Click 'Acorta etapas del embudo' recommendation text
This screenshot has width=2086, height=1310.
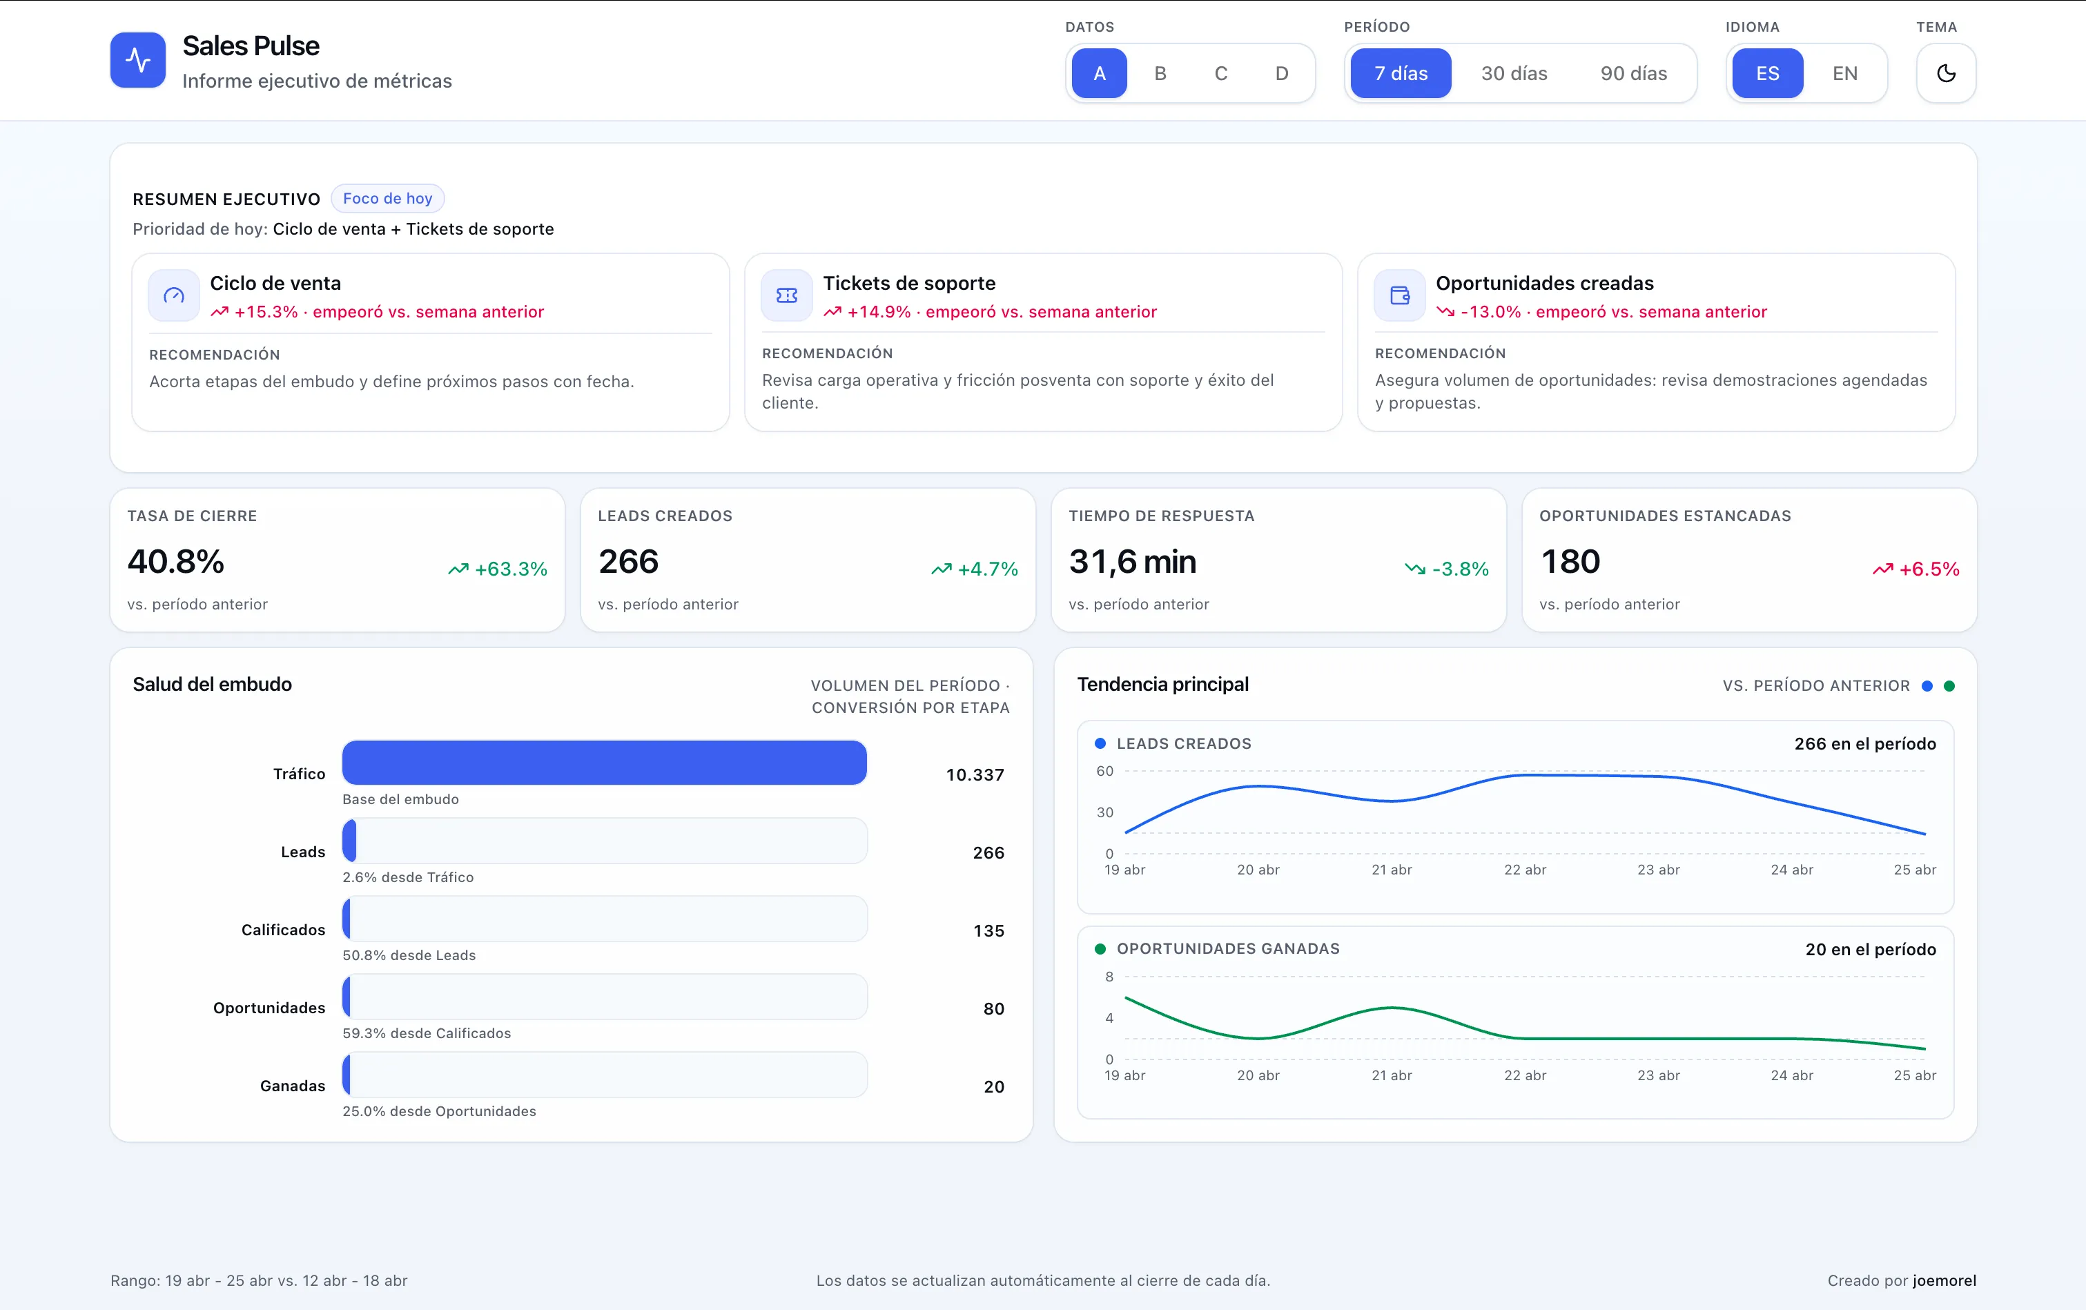391,381
